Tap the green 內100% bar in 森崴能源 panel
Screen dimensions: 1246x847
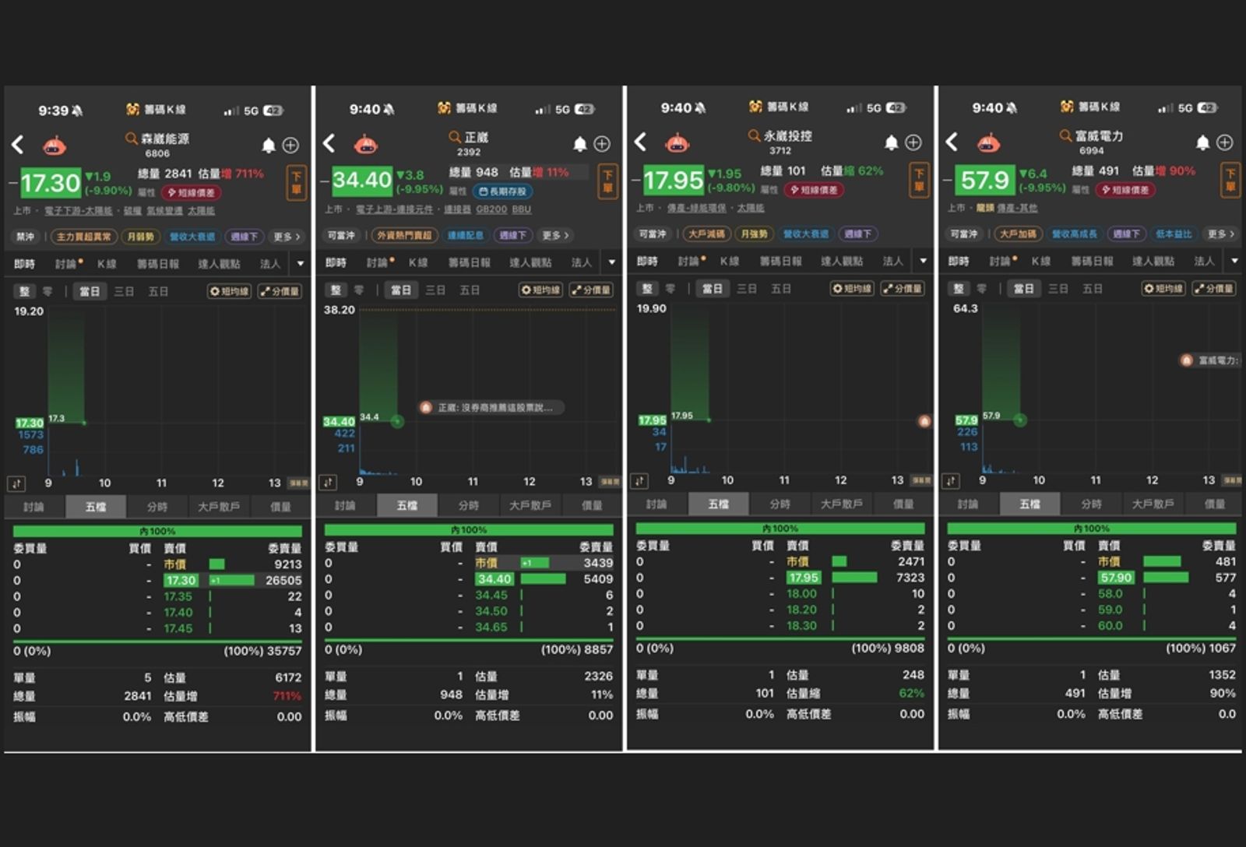click(157, 531)
